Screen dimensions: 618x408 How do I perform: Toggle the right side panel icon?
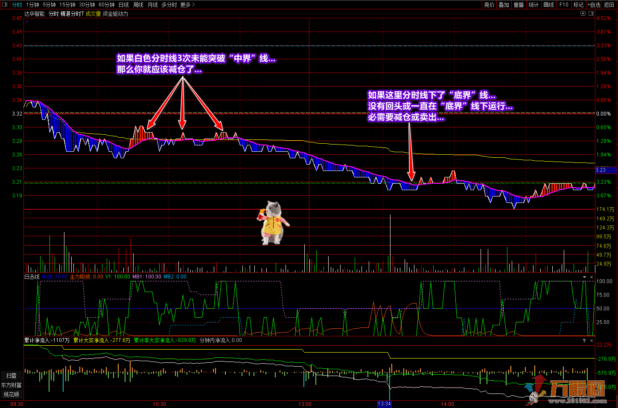(591, 14)
